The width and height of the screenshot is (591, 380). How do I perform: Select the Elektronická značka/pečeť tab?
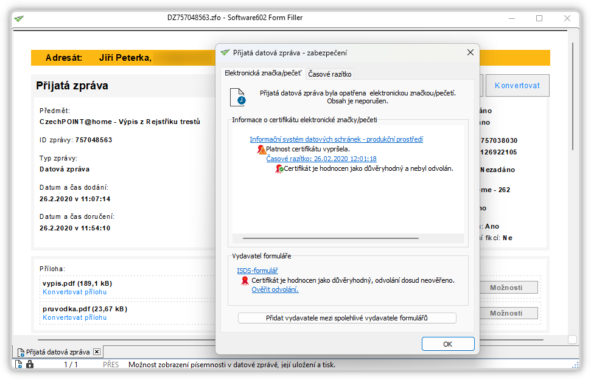tap(263, 73)
